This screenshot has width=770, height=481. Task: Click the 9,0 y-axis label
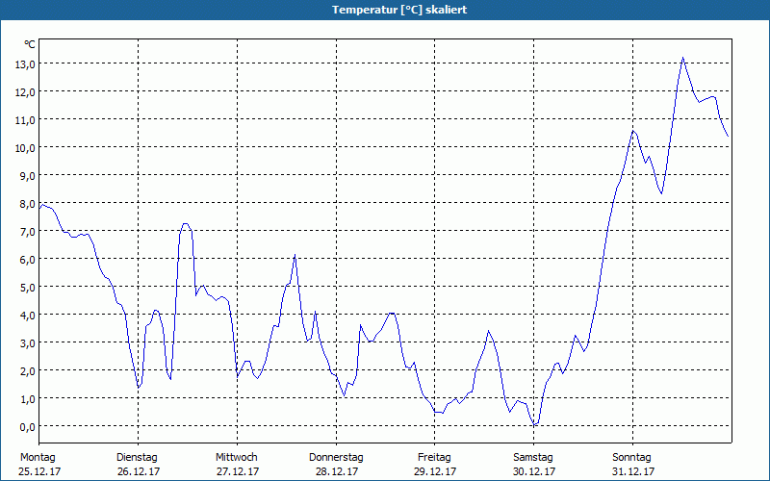[29, 176]
